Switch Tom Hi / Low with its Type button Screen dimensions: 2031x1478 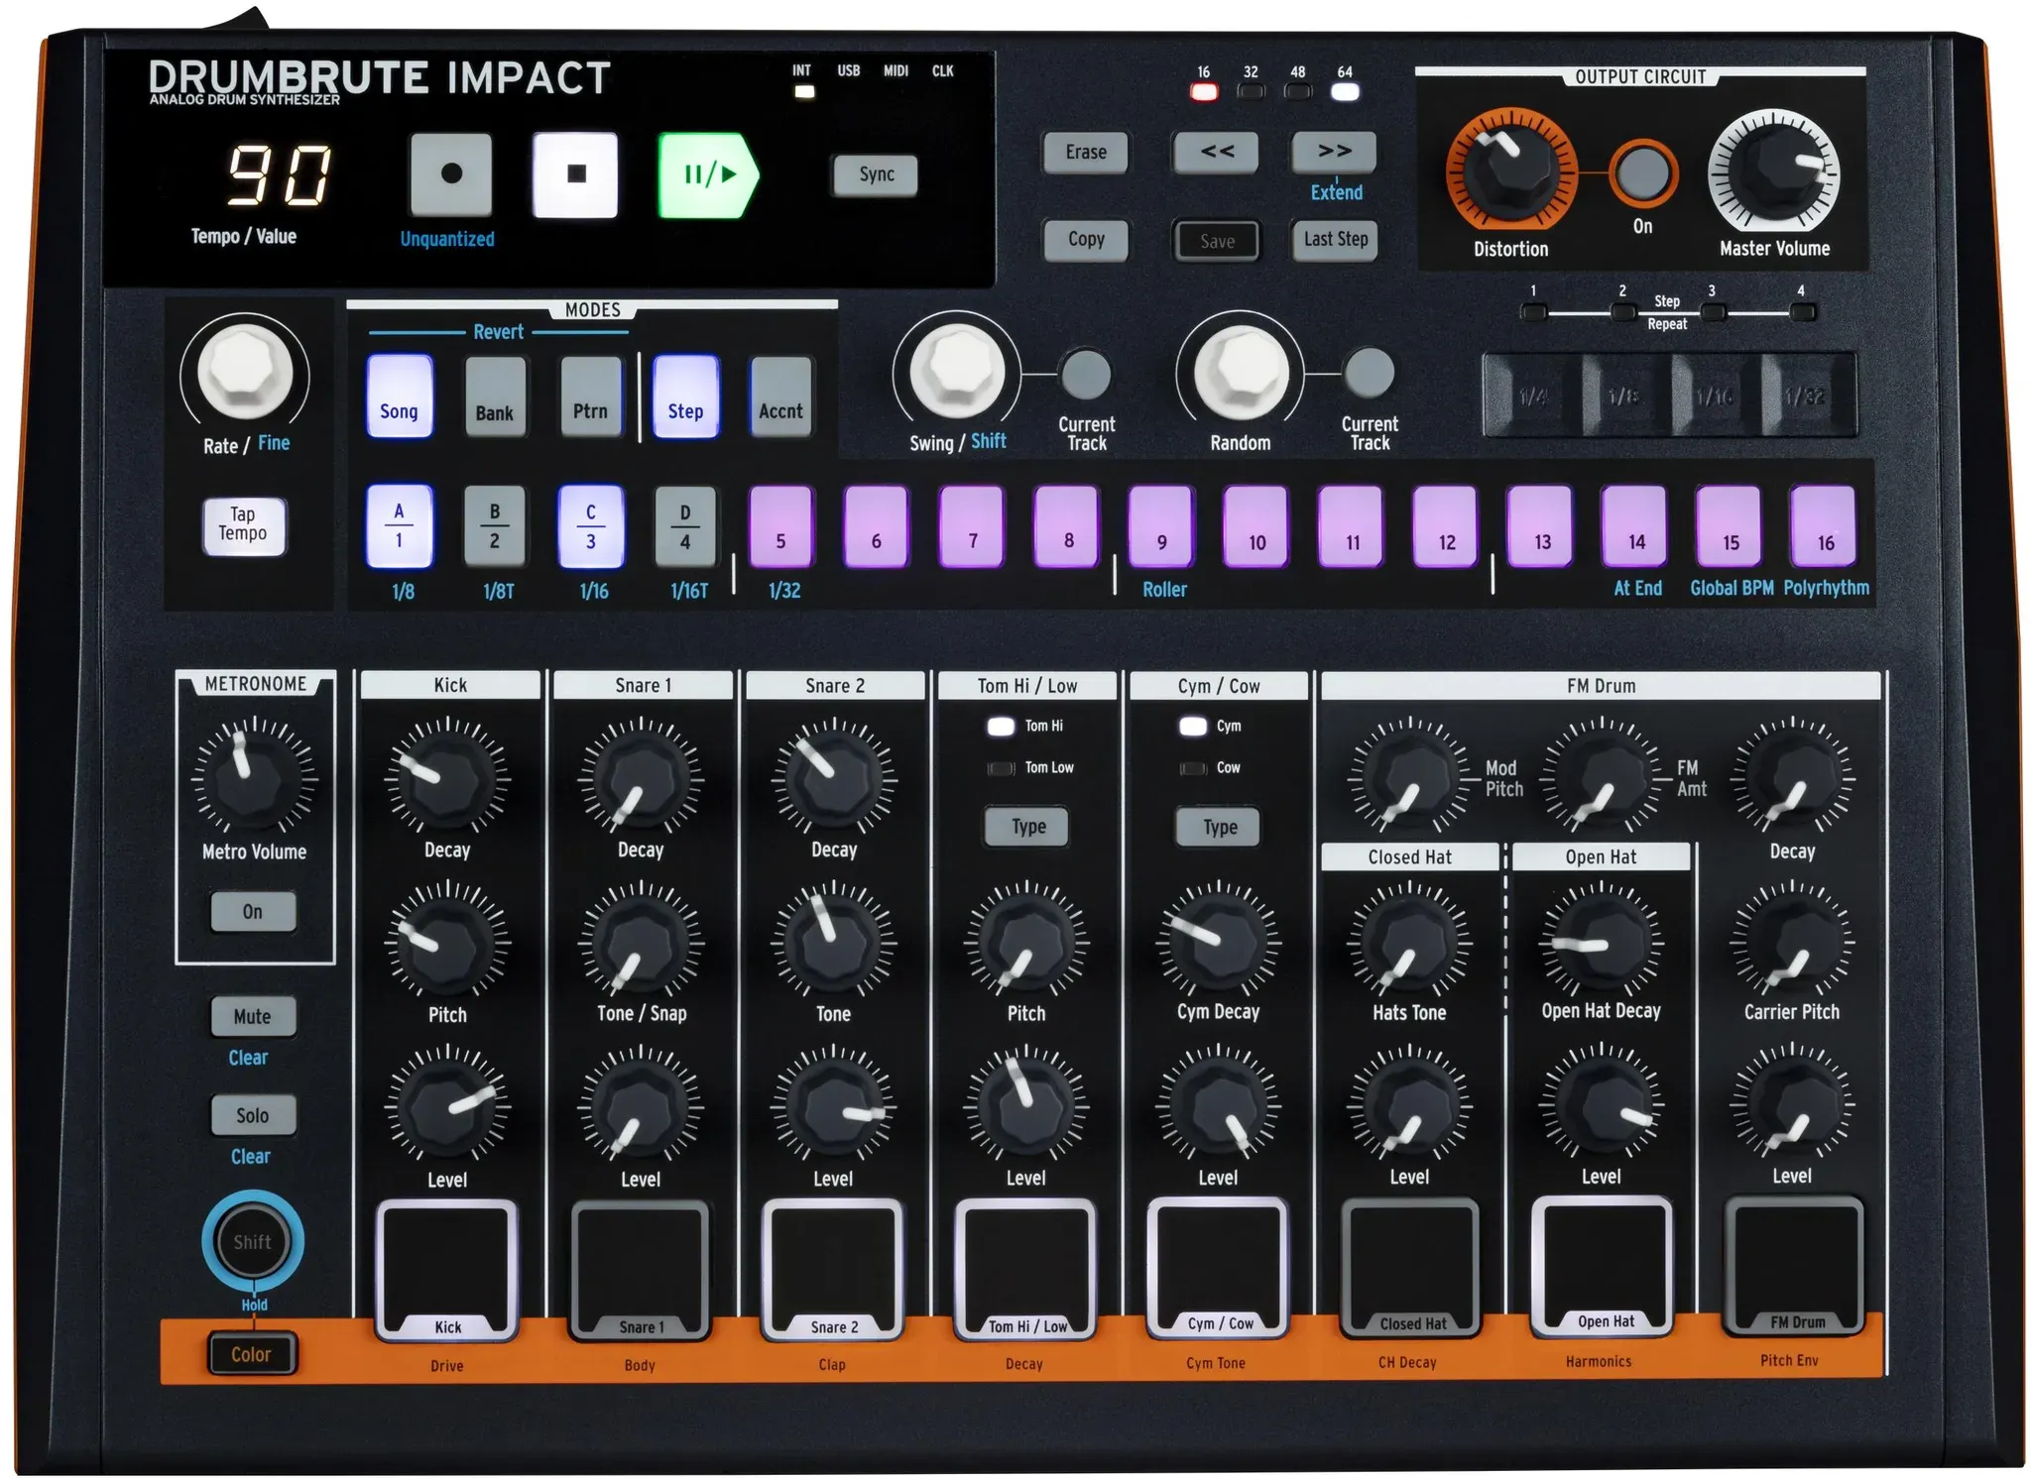coord(1027,826)
